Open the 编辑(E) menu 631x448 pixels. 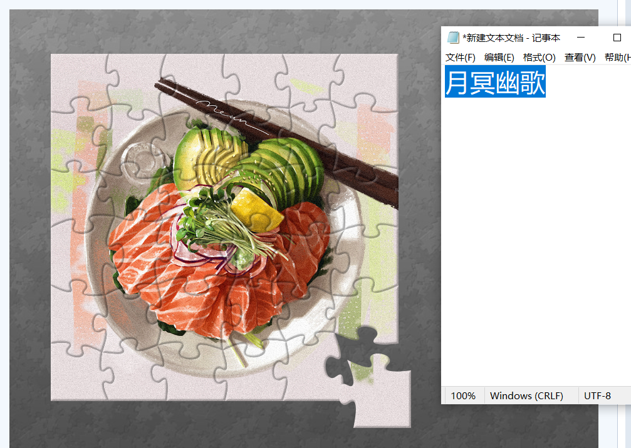tap(499, 58)
